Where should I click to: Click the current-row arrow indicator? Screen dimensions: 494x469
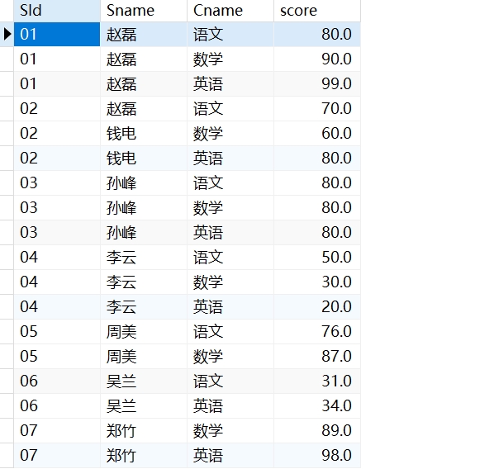coord(7,34)
